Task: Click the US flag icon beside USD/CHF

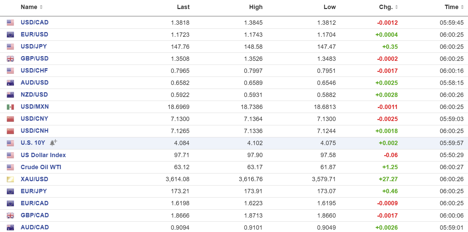Action: (x=10, y=71)
